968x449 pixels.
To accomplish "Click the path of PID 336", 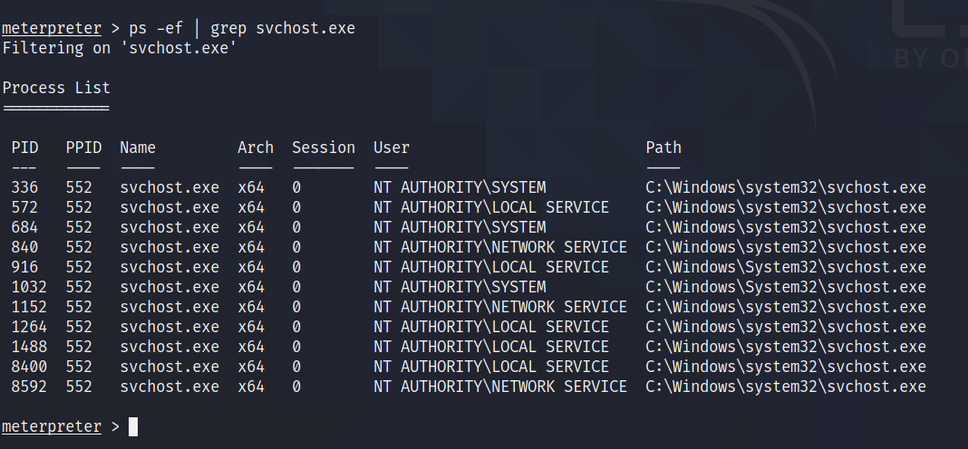I will (786, 187).
